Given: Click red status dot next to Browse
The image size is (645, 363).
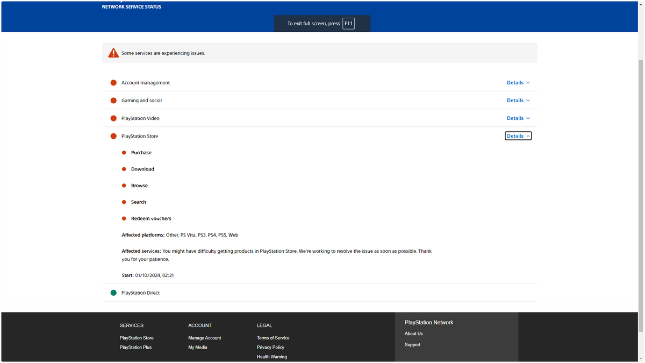Looking at the screenshot, I should click(124, 186).
